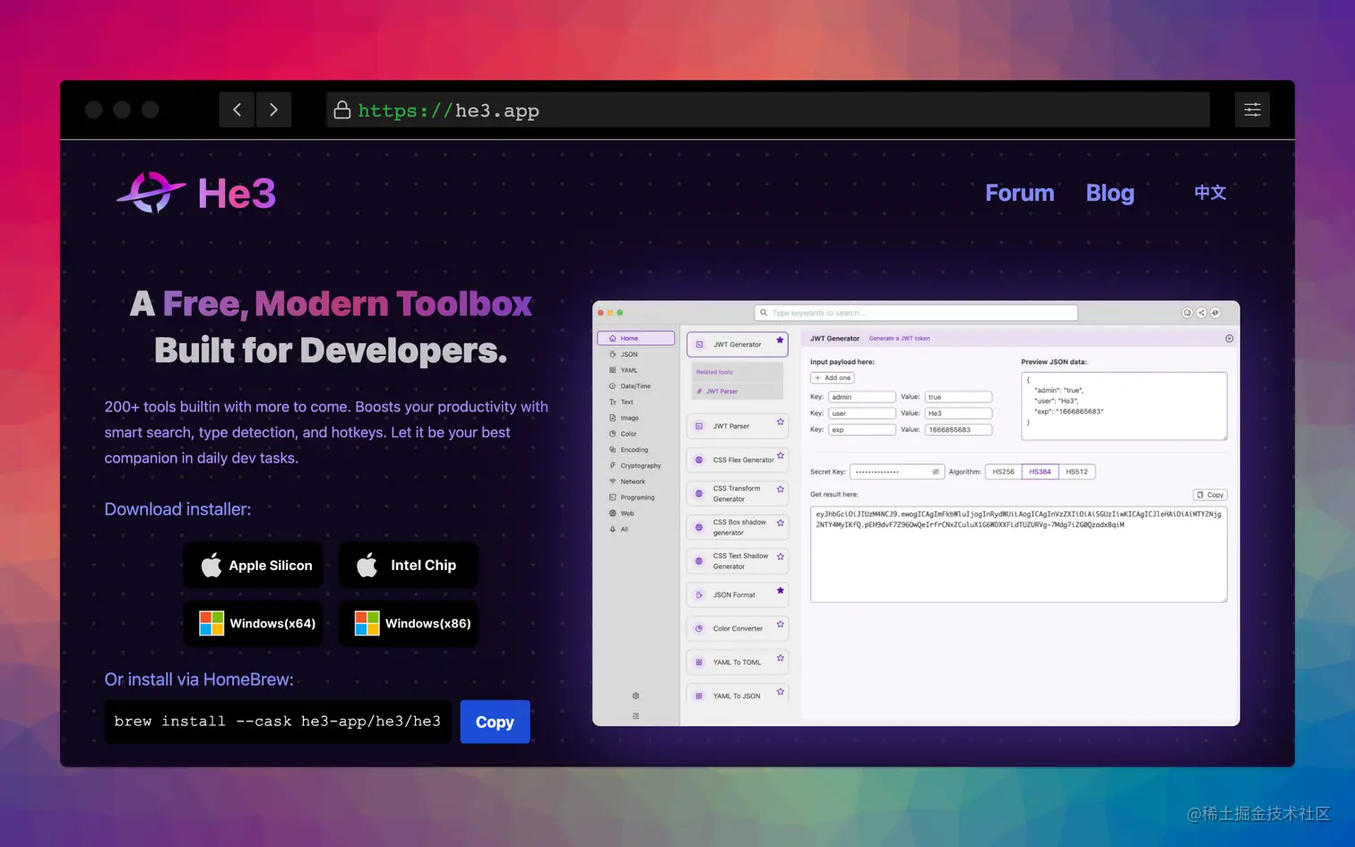1355x847 pixels.
Task: Favorite the Color Converter star
Action: (780, 624)
